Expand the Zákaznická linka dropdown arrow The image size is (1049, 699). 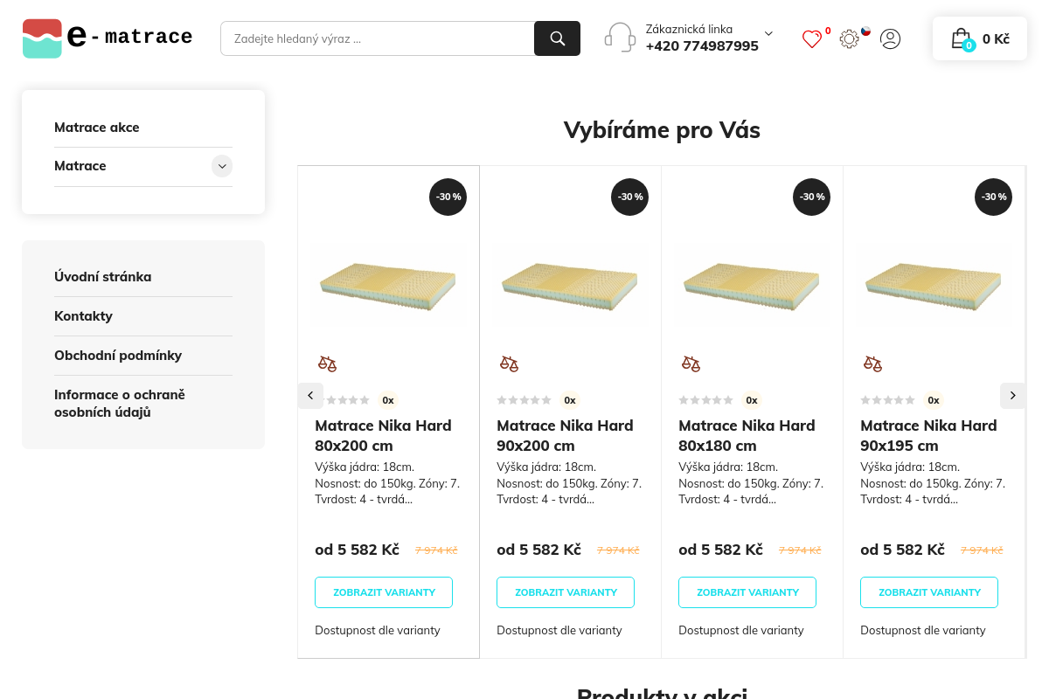pyautogui.click(x=768, y=33)
